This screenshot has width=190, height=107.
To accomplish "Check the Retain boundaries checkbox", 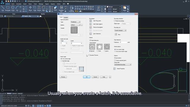I will coord(115,21).
